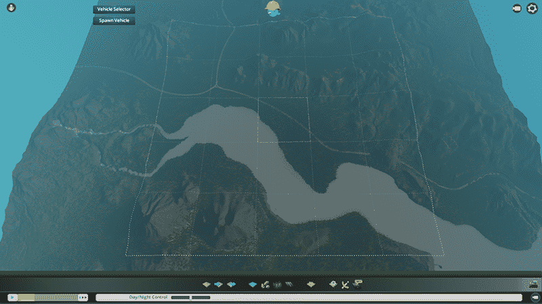Toggle the free camera mode icon
Screen dimensions: 542x304
pos(517,8)
